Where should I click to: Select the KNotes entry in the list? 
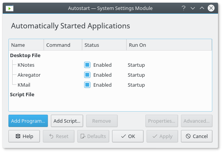pyautogui.click(x=26, y=65)
